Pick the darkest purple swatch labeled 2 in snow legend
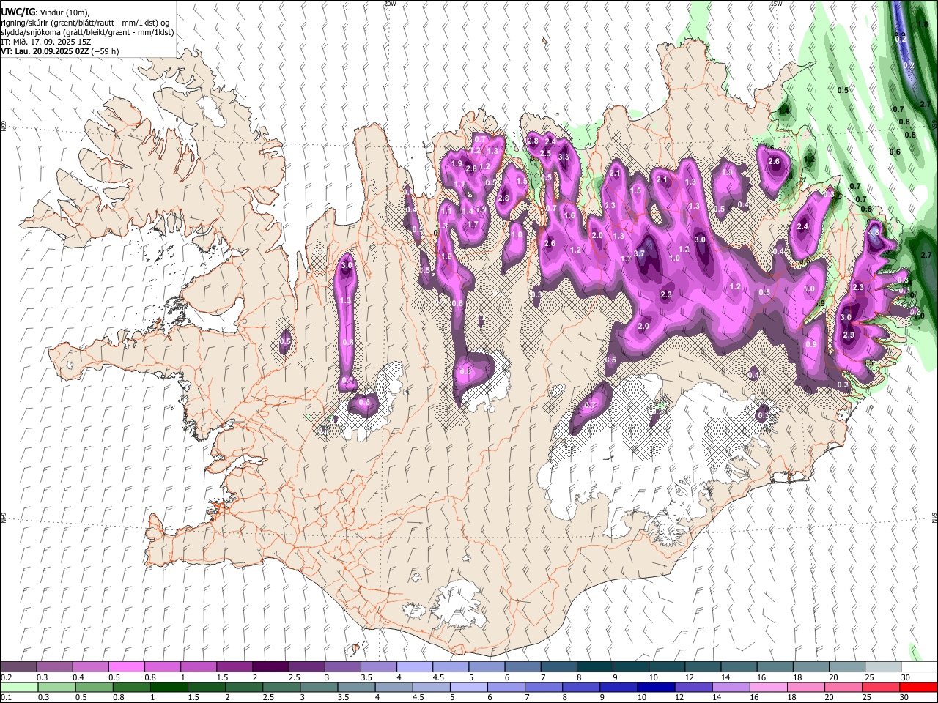 pyautogui.click(x=270, y=666)
